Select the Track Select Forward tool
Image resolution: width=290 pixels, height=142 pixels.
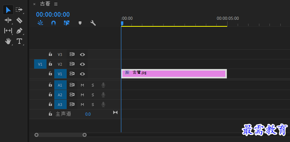pyautogui.click(x=19, y=10)
